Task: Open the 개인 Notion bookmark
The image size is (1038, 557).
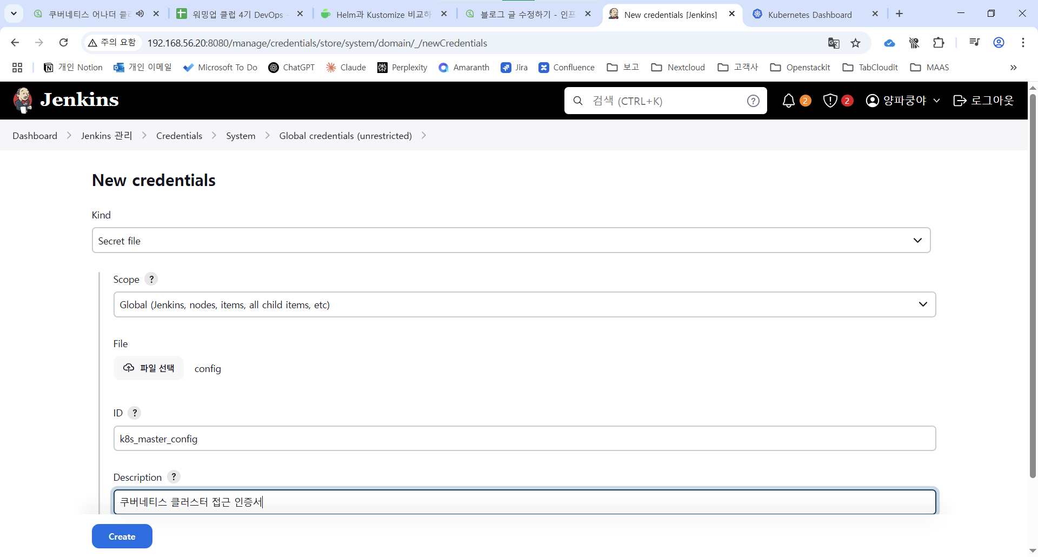Action: (73, 68)
